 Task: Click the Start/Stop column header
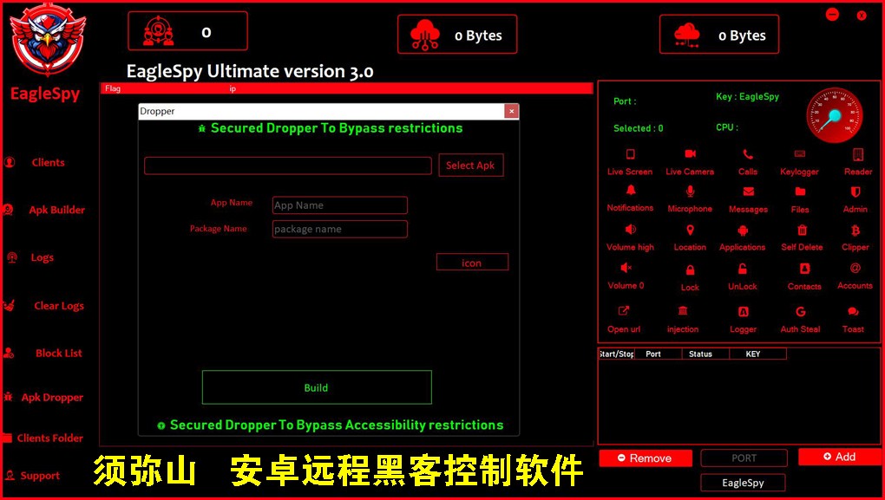click(616, 354)
